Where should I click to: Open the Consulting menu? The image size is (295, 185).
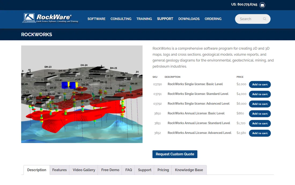click(121, 19)
